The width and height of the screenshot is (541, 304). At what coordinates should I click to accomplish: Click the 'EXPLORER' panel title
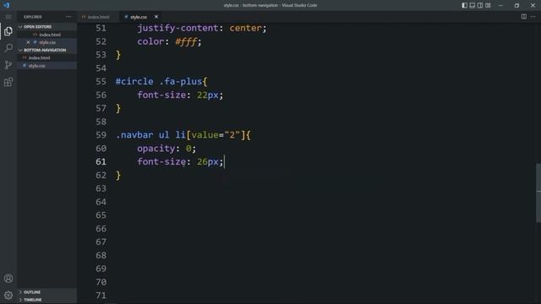click(x=32, y=17)
